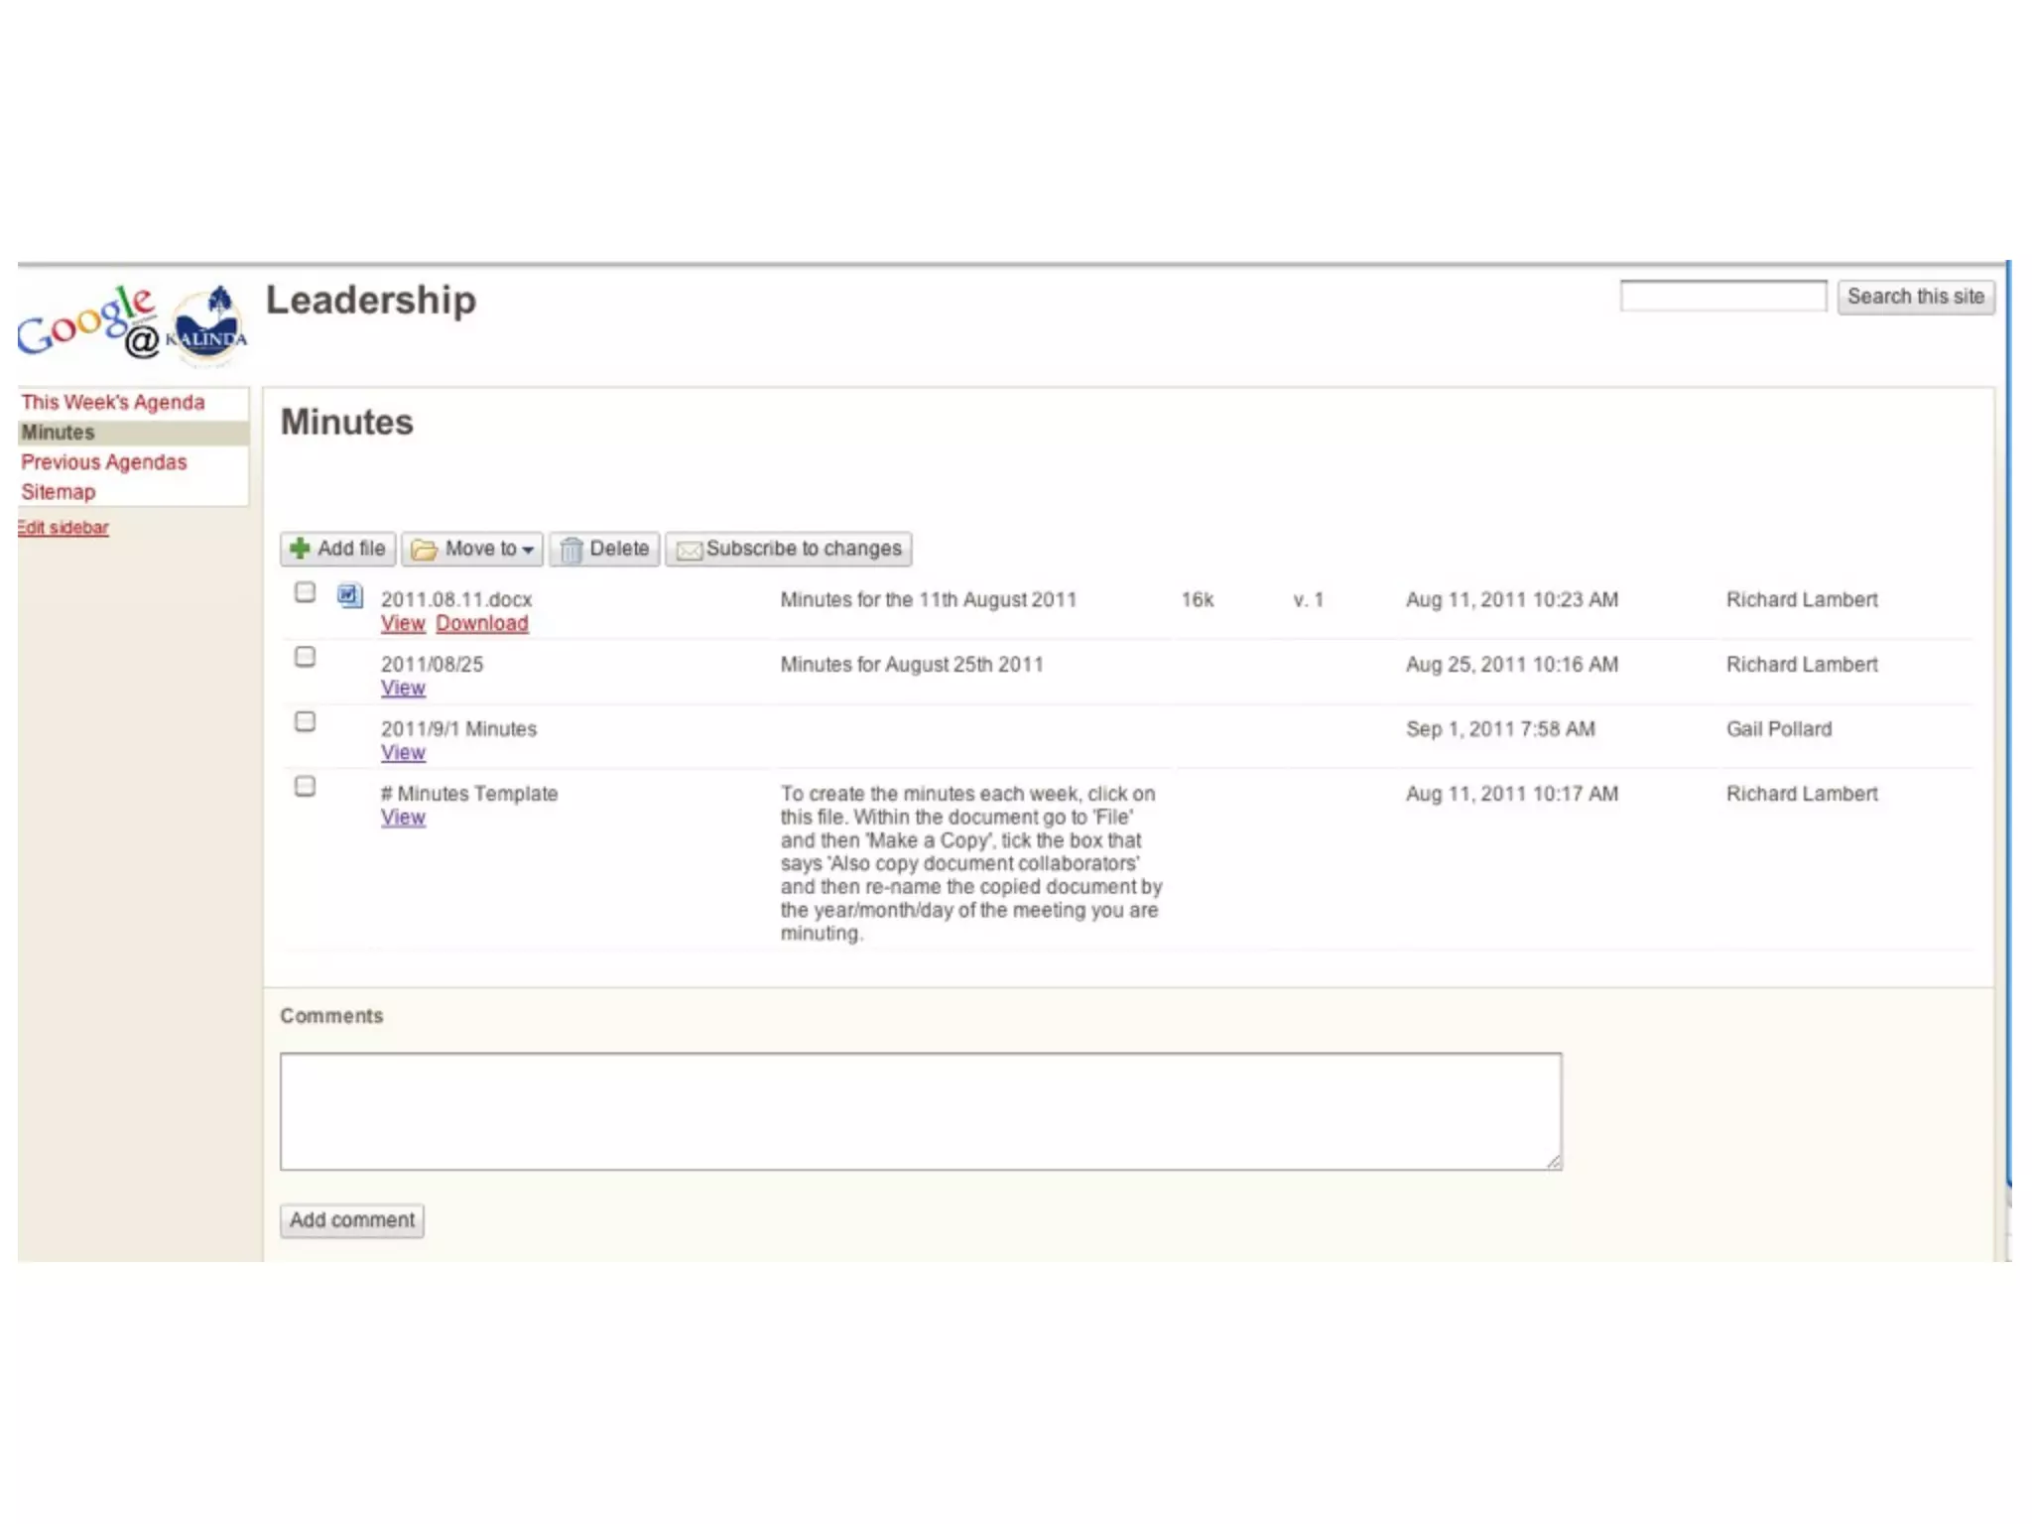This screenshot has width=2032, height=1524.
Task: Click the trash can Delete icon
Action: (x=571, y=549)
